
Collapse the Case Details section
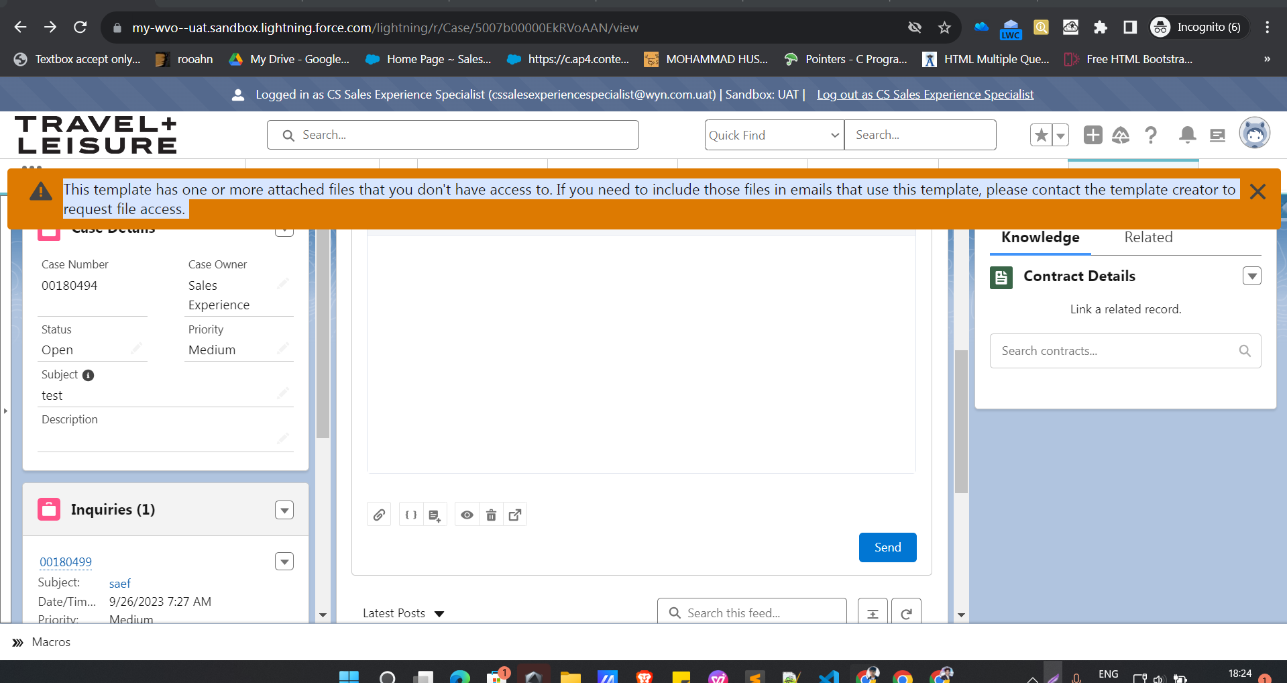[284, 229]
